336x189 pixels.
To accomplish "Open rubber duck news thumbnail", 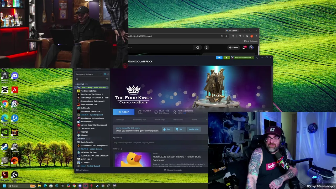I will pyautogui.click(x=133, y=159).
